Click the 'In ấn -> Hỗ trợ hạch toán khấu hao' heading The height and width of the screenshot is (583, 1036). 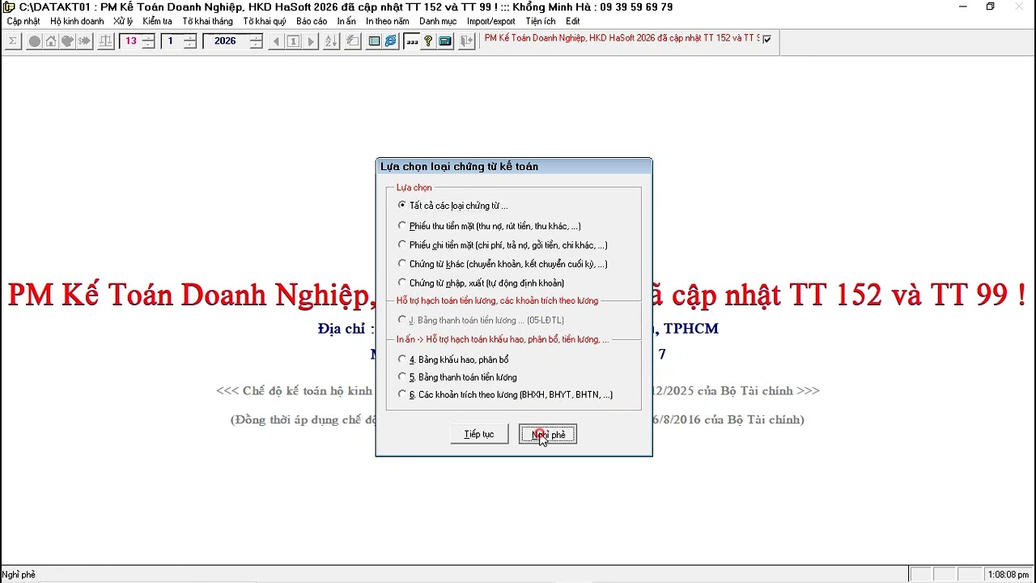[x=503, y=339]
